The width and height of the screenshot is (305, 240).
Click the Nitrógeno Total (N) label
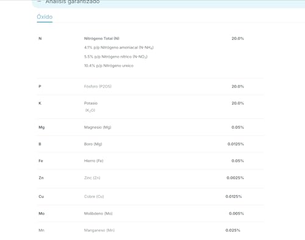click(x=102, y=38)
